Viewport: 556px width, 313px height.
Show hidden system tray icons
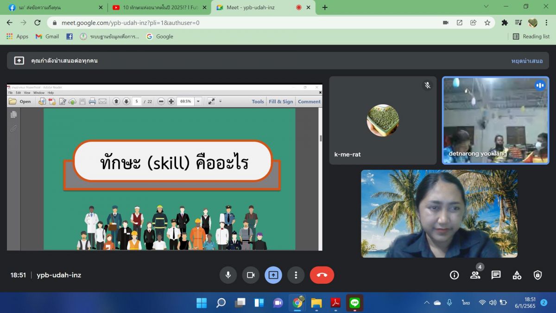pyautogui.click(x=427, y=303)
